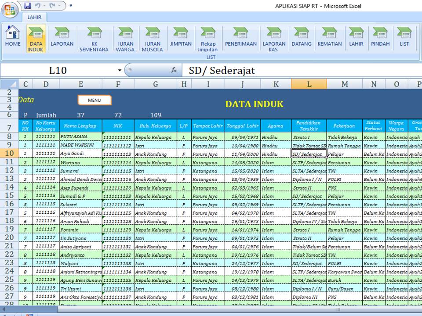Select the Diploma III cell

tap(309, 297)
